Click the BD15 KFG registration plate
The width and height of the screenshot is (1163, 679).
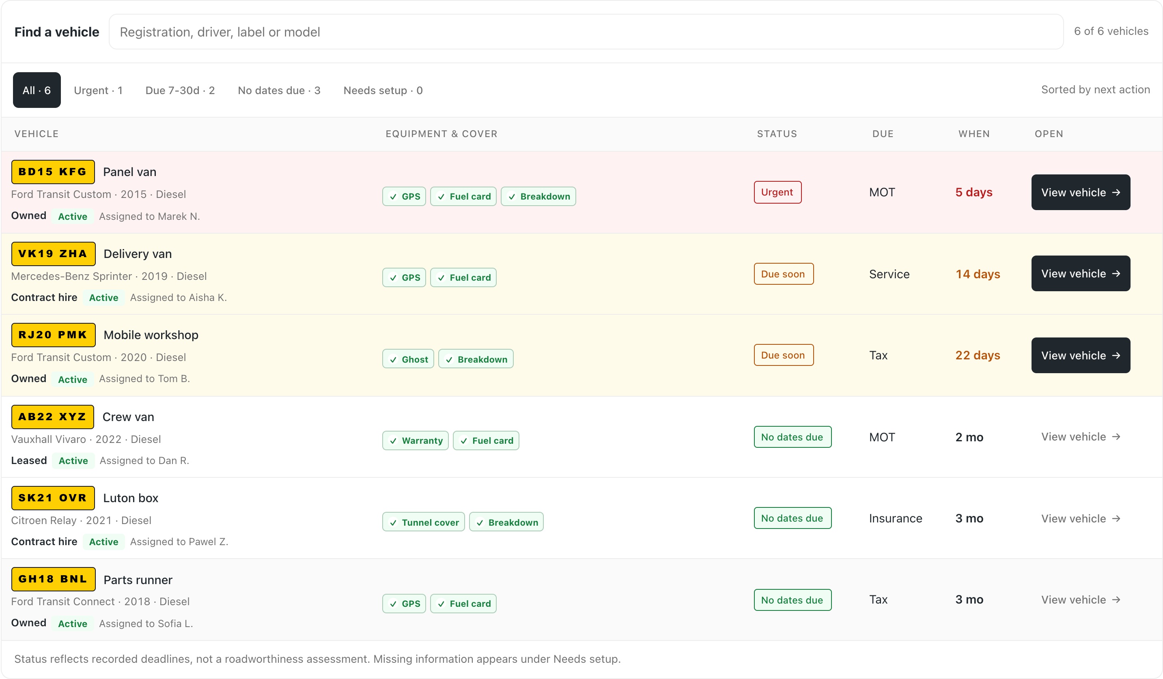tap(53, 172)
